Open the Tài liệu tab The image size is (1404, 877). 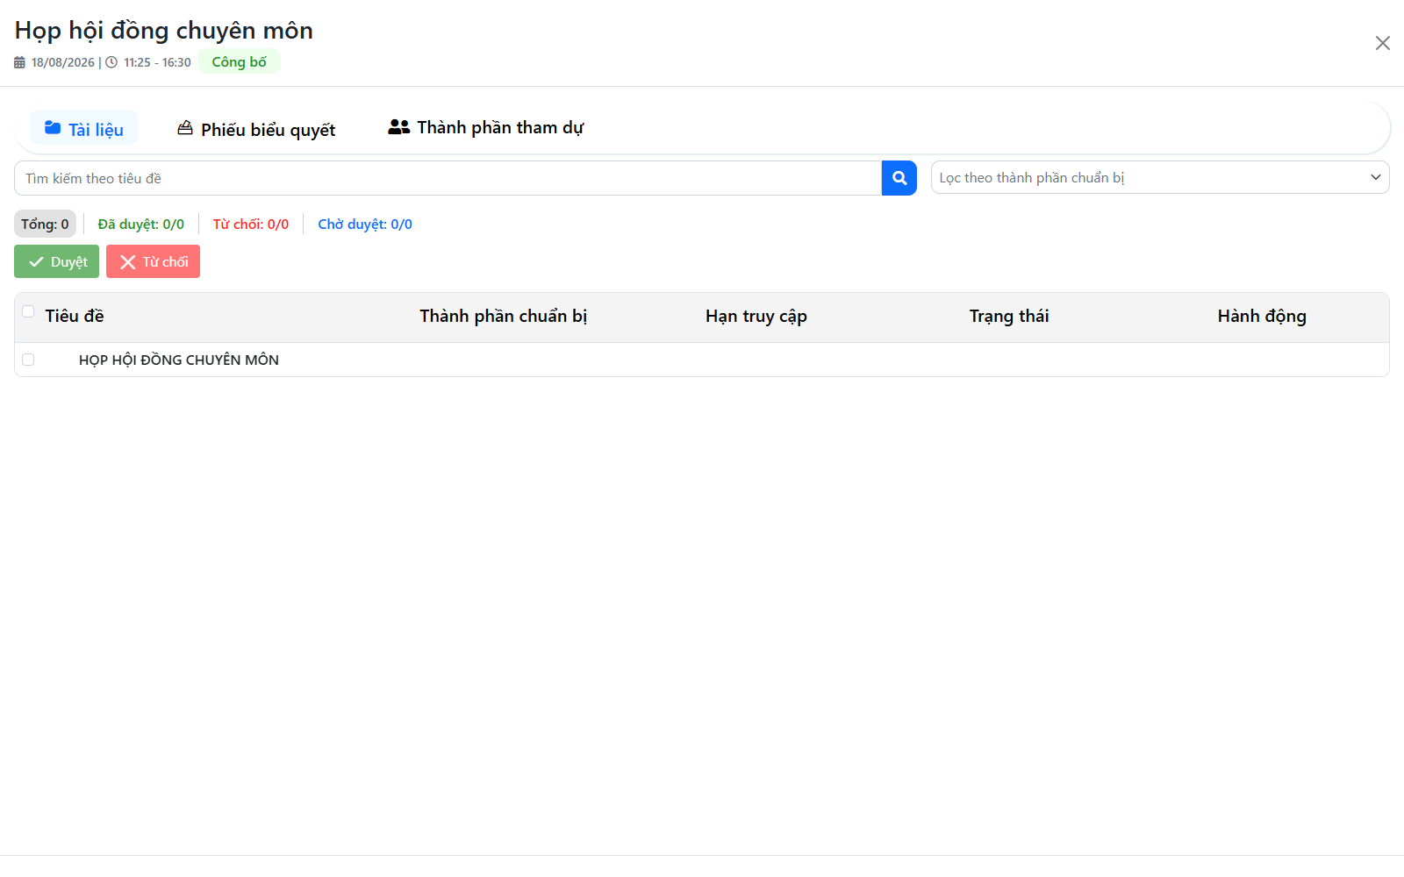[84, 129]
